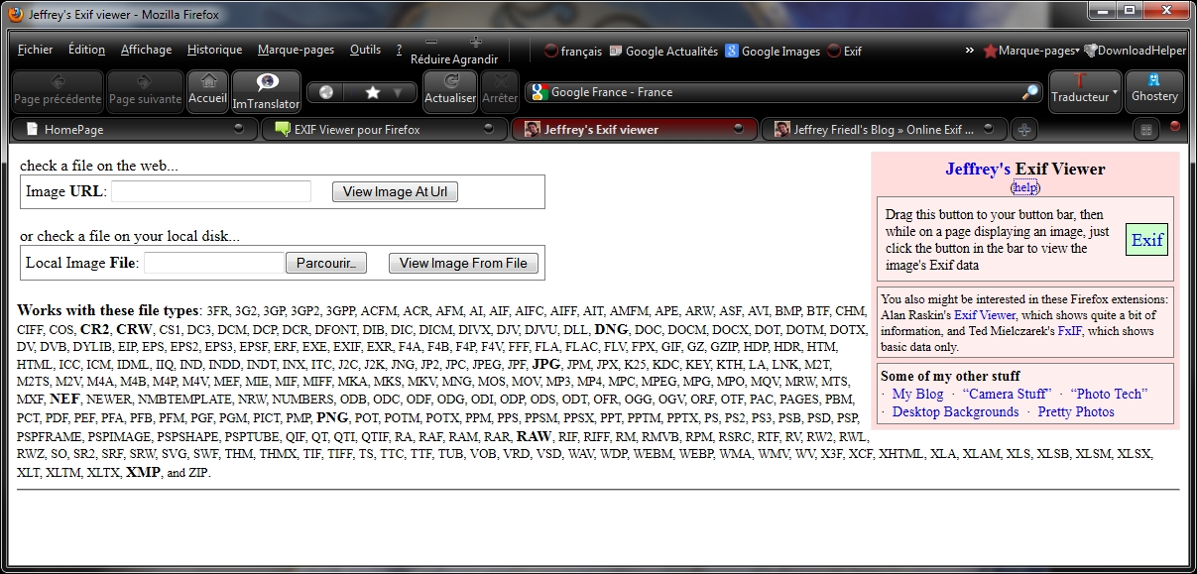The width and height of the screenshot is (1197, 574).
Task: Open the FxIF extension link
Action: click(1070, 331)
